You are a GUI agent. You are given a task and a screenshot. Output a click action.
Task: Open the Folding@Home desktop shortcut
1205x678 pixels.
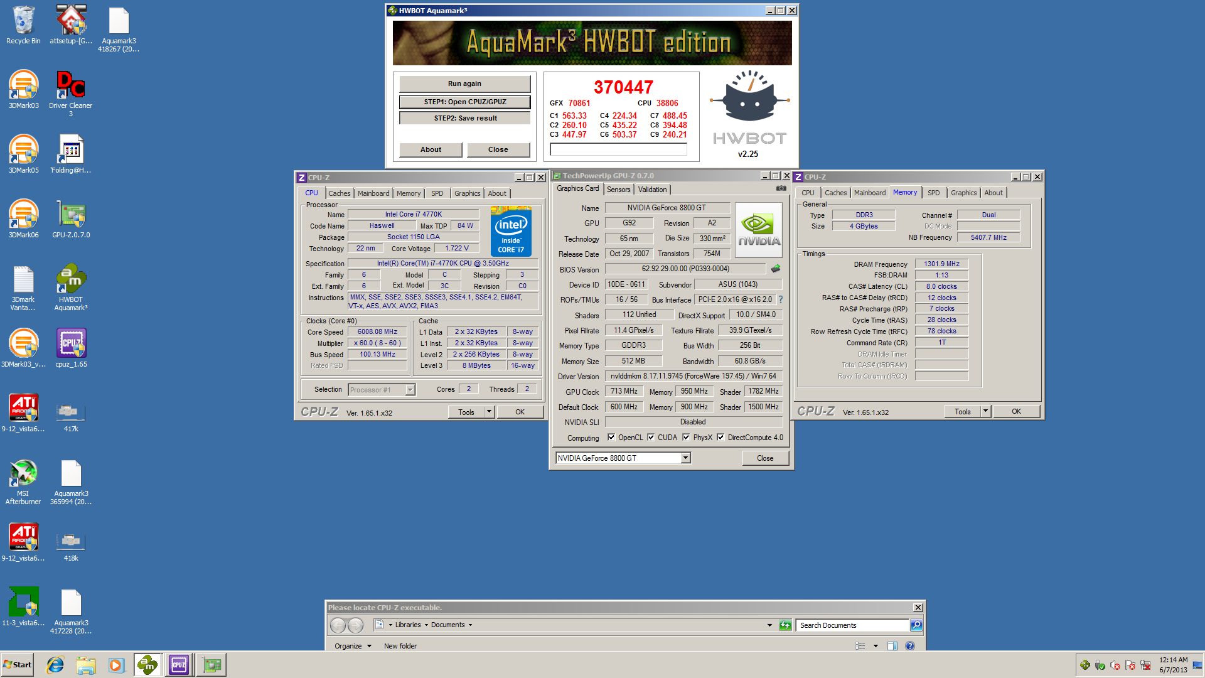pos(71,154)
